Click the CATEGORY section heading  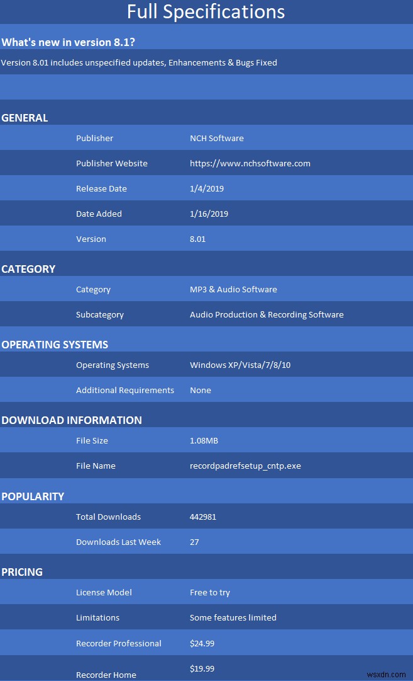tap(28, 269)
